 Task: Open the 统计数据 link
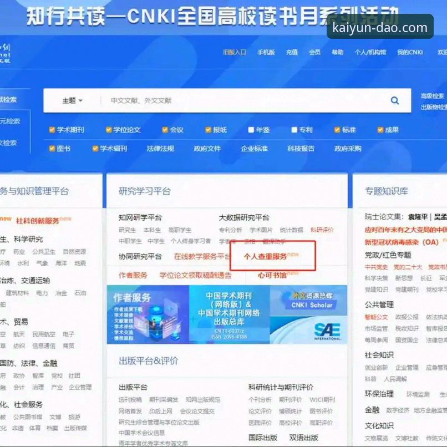click(x=291, y=230)
